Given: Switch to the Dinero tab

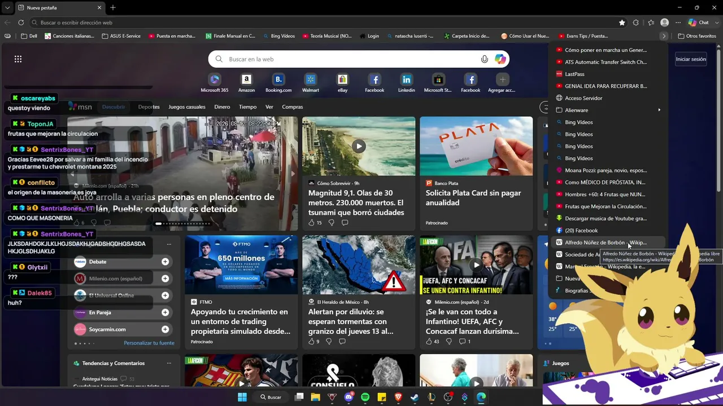Looking at the screenshot, I should click(x=222, y=107).
